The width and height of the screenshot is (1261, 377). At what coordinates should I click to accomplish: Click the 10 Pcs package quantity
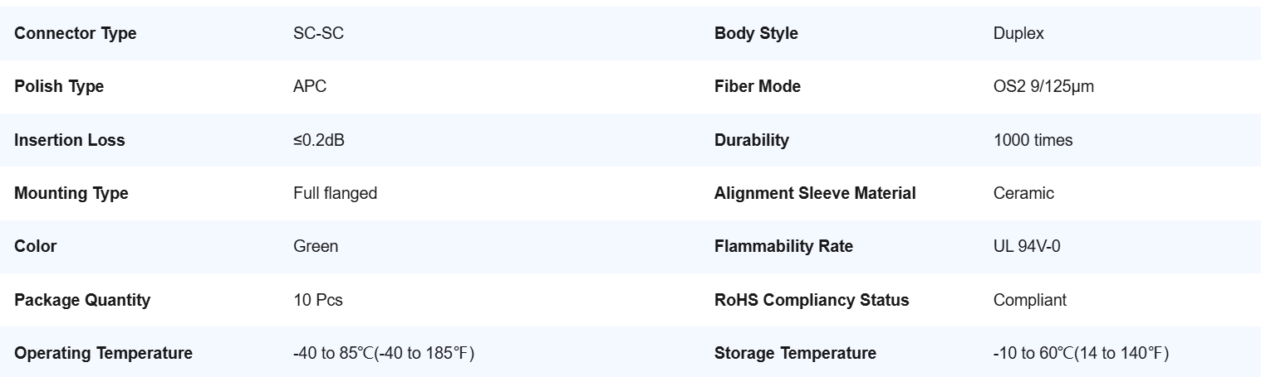(x=318, y=300)
